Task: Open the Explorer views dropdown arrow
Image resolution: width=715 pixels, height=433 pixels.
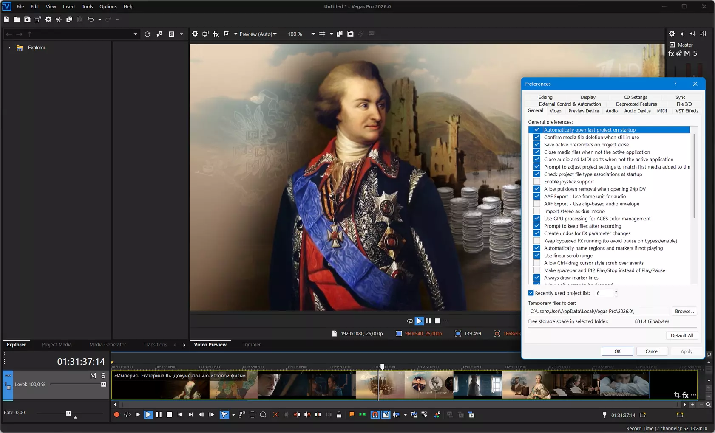Action: click(182, 34)
